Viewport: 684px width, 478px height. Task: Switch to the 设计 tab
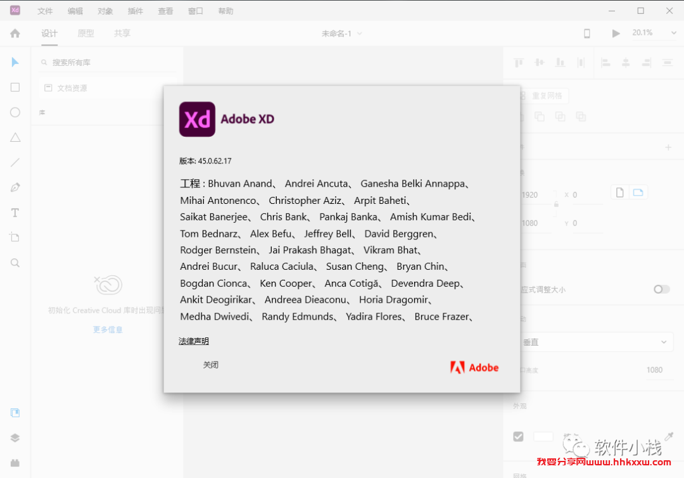tap(49, 33)
